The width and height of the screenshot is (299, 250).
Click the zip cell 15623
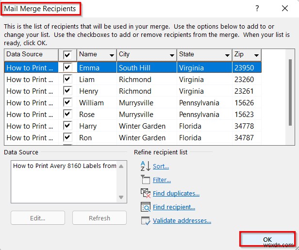tap(247, 114)
